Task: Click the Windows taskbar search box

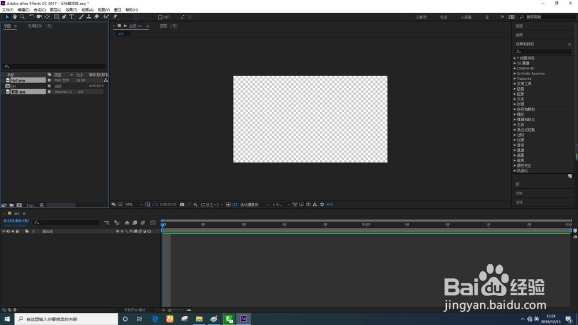Action: [x=66, y=319]
